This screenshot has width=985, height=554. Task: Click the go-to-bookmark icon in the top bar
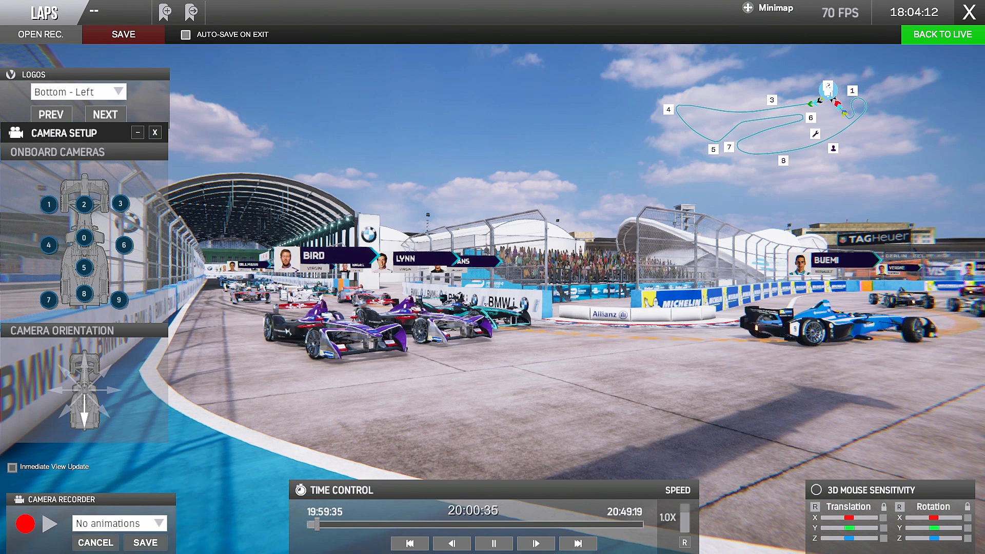coord(190,12)
